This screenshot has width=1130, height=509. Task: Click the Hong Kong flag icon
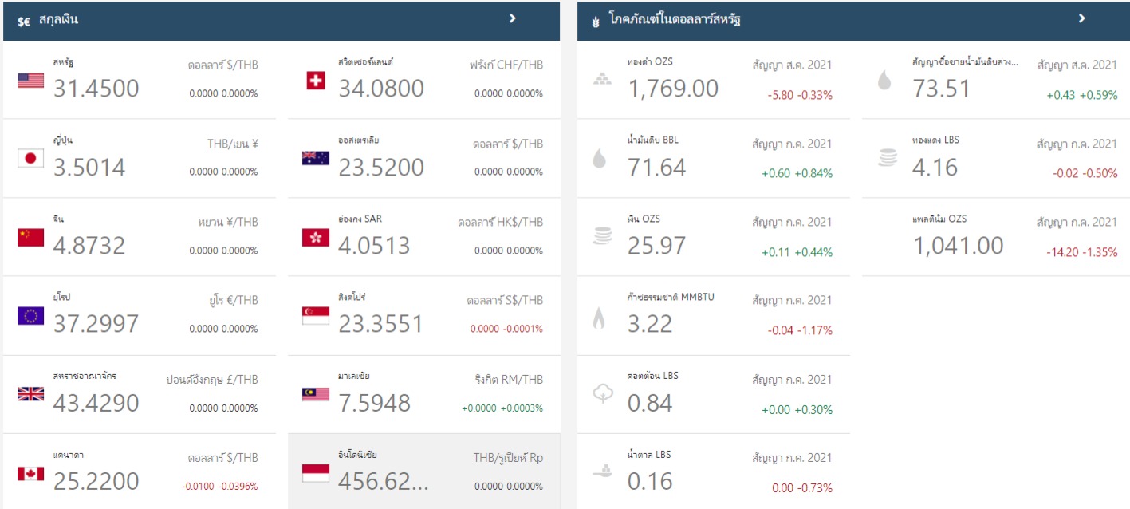point(316,238)
